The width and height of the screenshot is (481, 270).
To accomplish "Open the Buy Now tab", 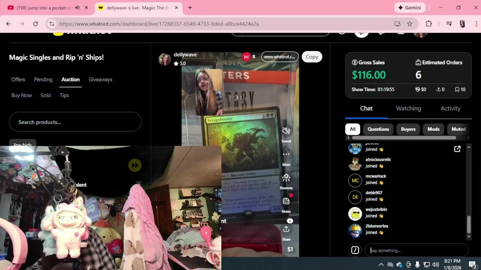I will pyautogui.click(x=21, y=95).
